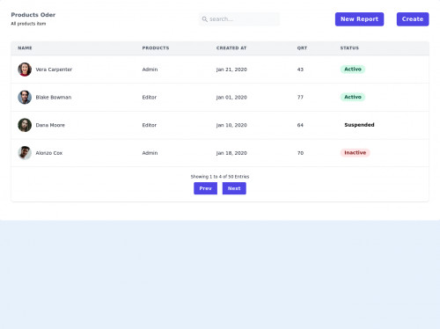The width and height of the screenshot is (440, 329).
Task: Click the Suspended status label
Action: click(359, 125)
